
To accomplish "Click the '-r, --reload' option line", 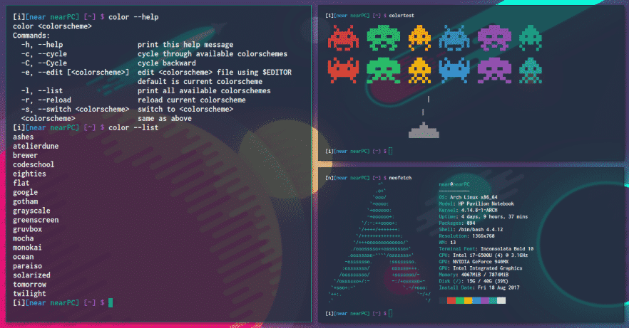I will tap(133, 100).
